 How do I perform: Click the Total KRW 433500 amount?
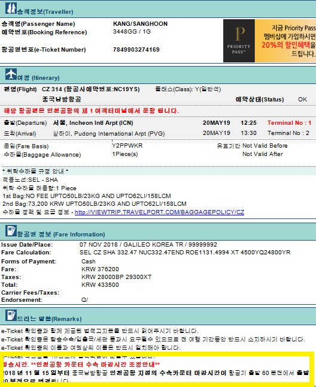tap(100, 284)
